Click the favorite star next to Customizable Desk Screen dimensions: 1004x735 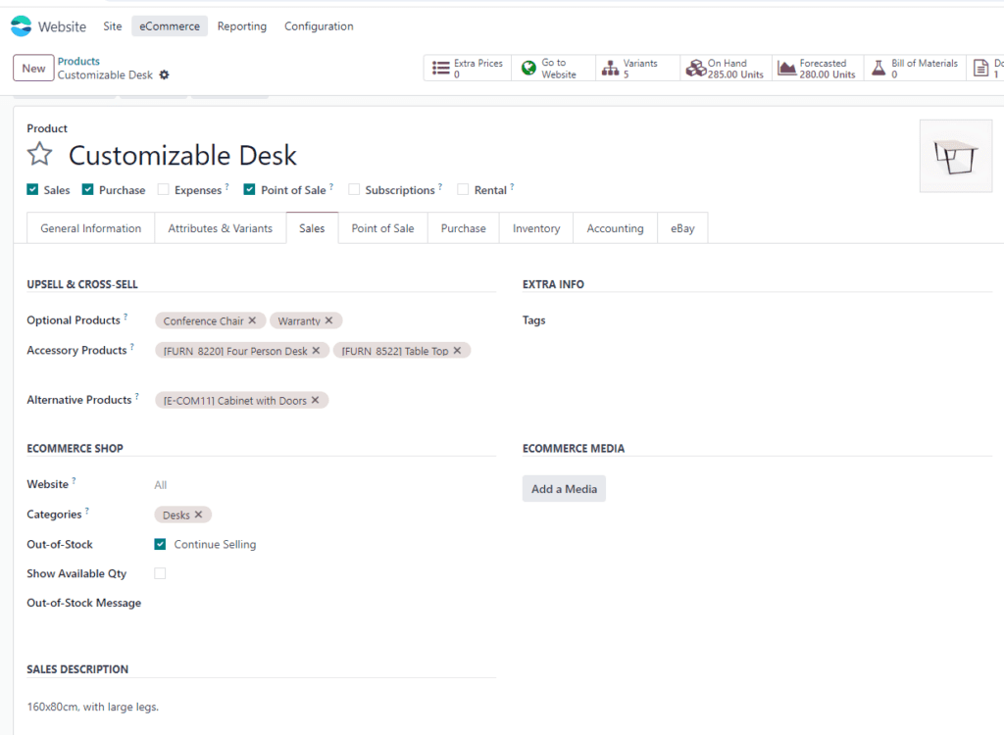point(39,155)
